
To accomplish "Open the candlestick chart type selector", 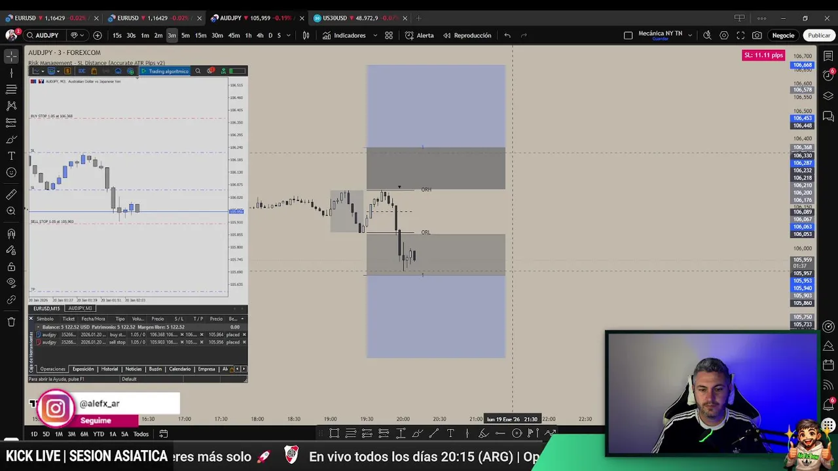I will point(306,35).
